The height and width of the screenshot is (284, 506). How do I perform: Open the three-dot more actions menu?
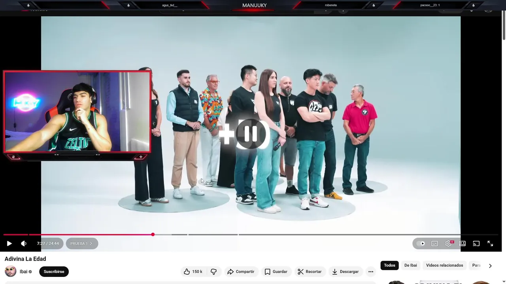[x=370, y=271]
